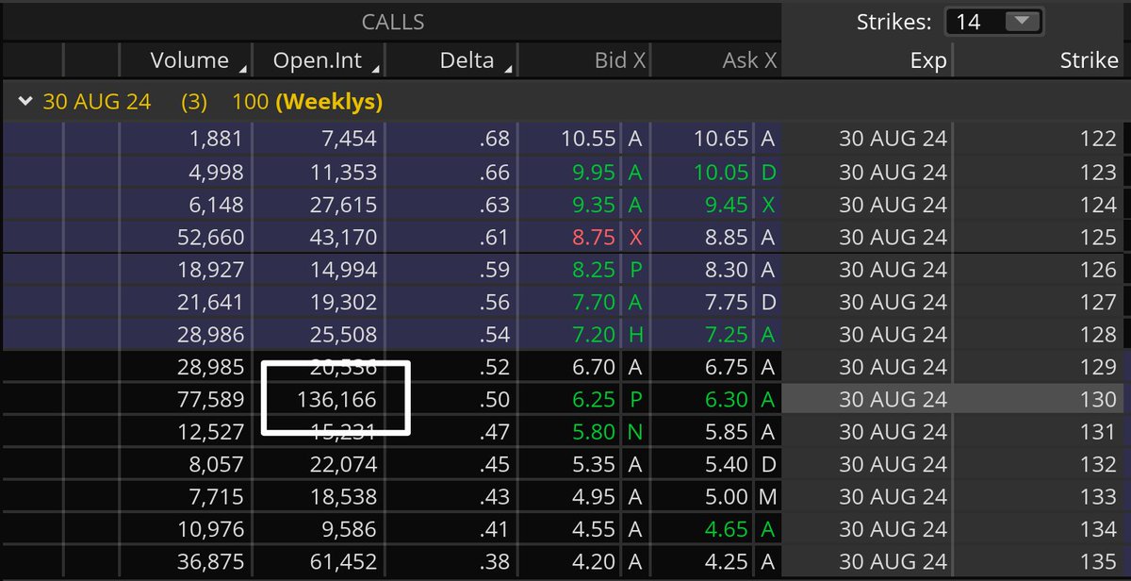Click the 10.05 ask for strike 123
Screen dimensions: 1131x581
click(721, 173)
